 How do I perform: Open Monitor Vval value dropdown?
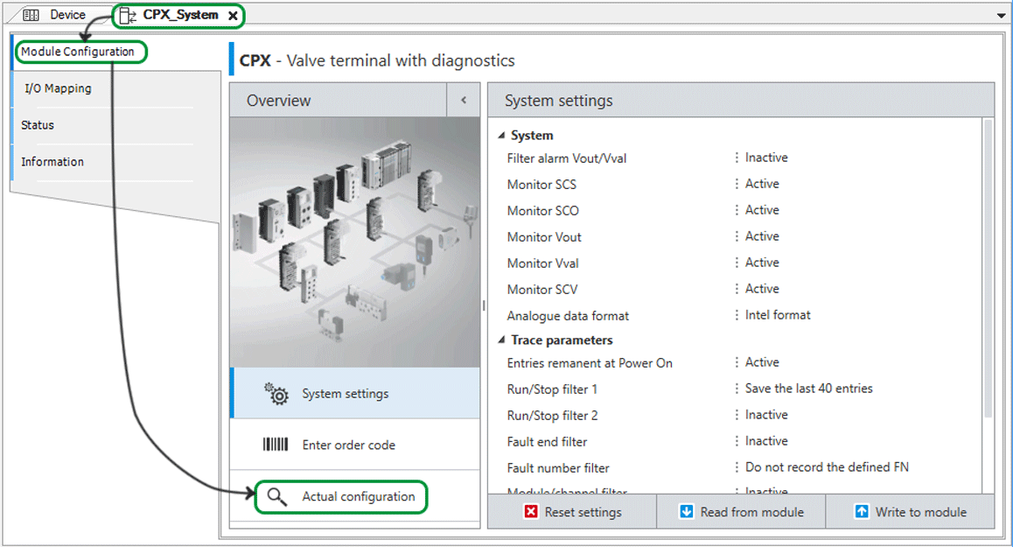(762, 263)
